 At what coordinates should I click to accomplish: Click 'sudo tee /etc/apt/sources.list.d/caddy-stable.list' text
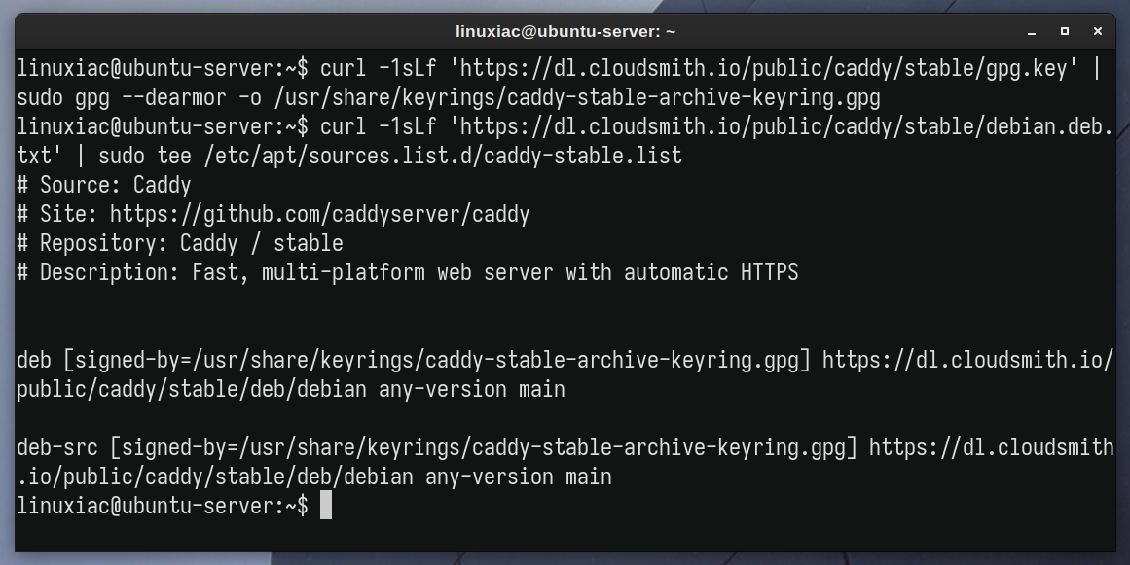point(390,156)
